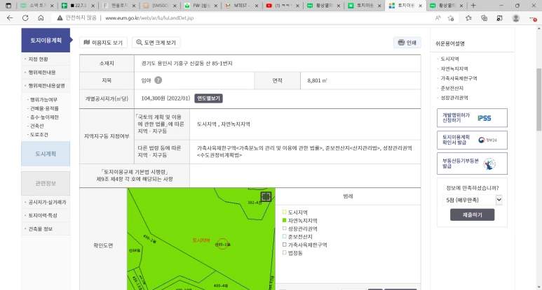Toggle 준보전산지 legend checkbox
This screenshot has width=542, height=290.
(x=285, y=237)
